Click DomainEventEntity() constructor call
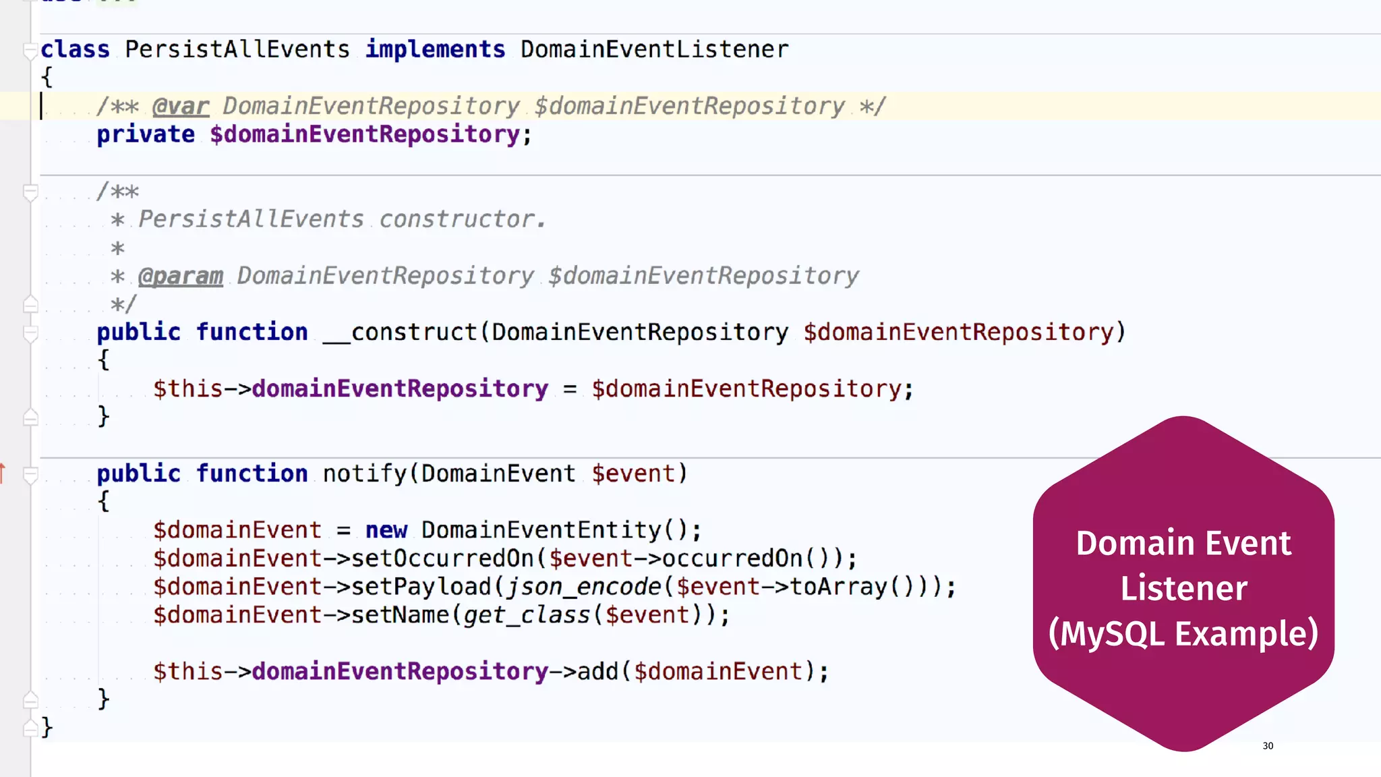This screenshot has width=1381, height=777. coord(555,530)
